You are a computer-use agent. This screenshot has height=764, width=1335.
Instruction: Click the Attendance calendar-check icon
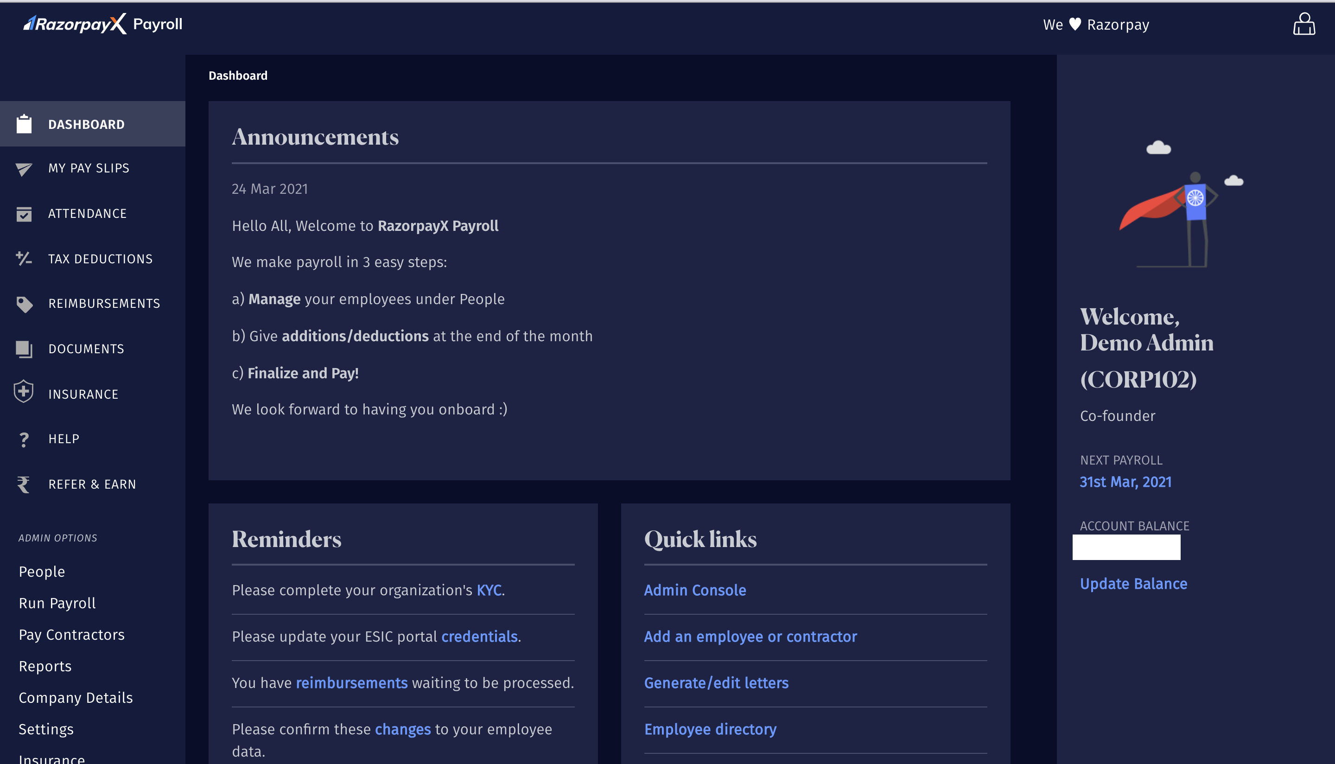point(24,214)
